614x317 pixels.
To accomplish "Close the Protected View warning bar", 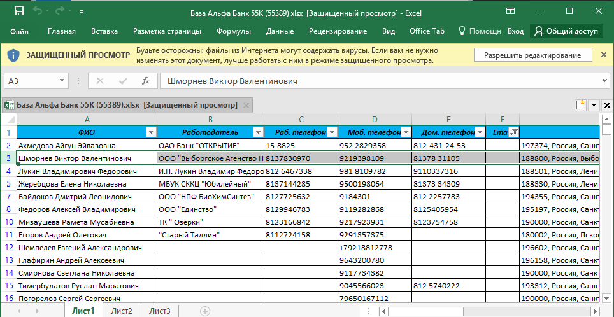I will point(603,55).
